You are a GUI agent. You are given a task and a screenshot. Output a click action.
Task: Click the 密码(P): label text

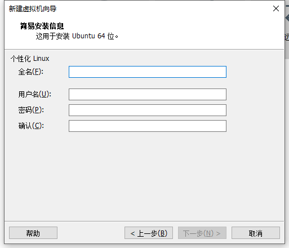[x=31, y=110]
